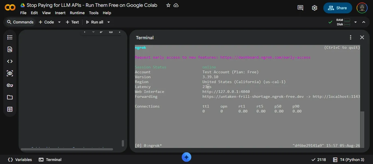Image resolution: width=373 pixels, height=164 pixels.
Task: Open the Find and replace sidebar icon
Action: point(10,49)
